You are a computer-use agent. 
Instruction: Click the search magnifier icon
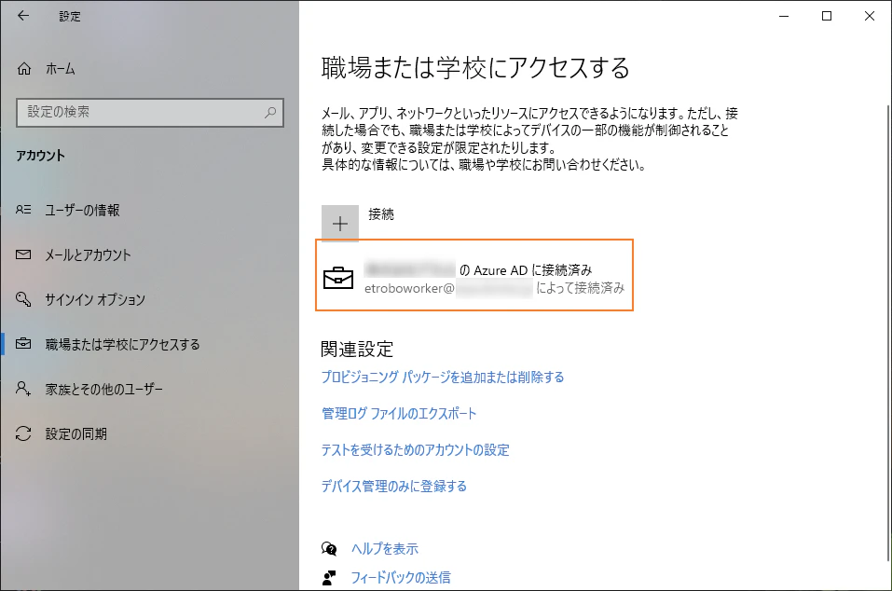(270, 112)
